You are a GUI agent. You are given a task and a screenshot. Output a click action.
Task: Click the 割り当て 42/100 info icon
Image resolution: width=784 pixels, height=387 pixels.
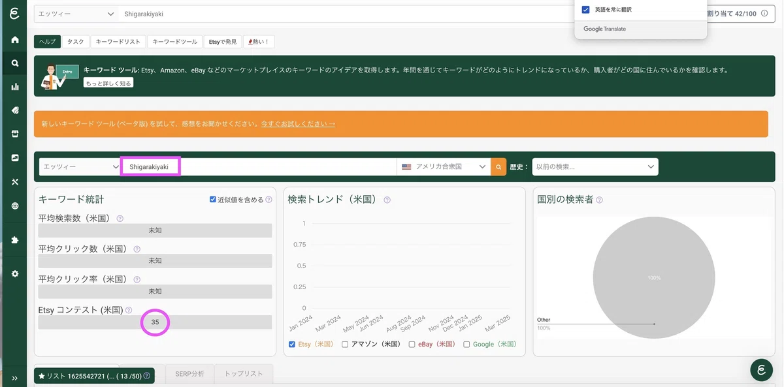click(764, 13)
